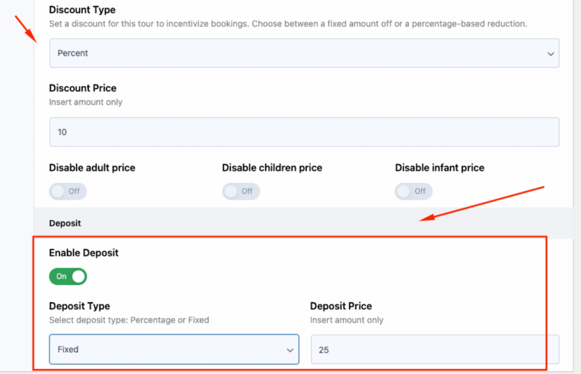The image size is (581, 374).
Task: Click the Percentage or Fixed help text
Action: click(170, 320)
